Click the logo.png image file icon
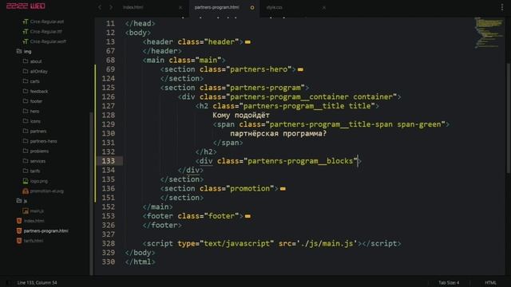This screenshot has width=511, height=287. pos(26,181)
